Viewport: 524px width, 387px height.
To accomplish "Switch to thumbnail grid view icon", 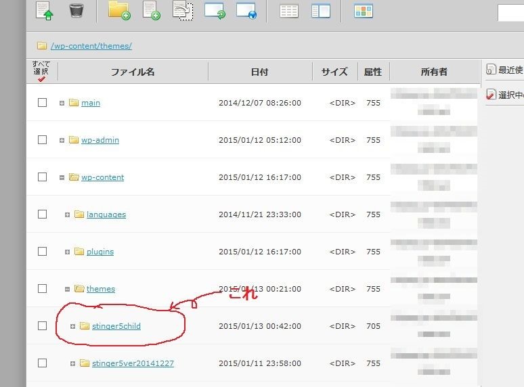I will click(364, 11).
